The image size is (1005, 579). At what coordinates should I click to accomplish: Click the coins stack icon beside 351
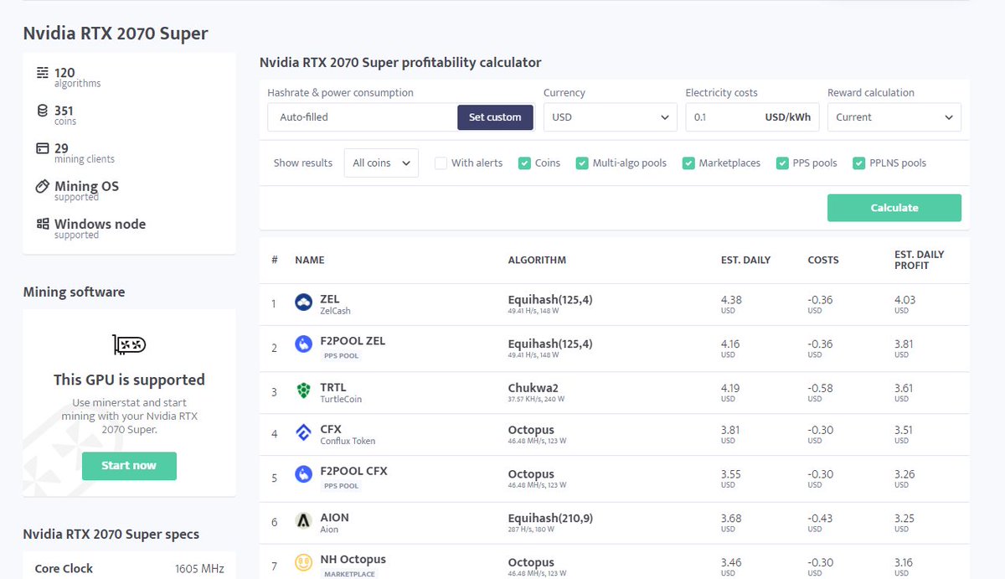[43, 111]
